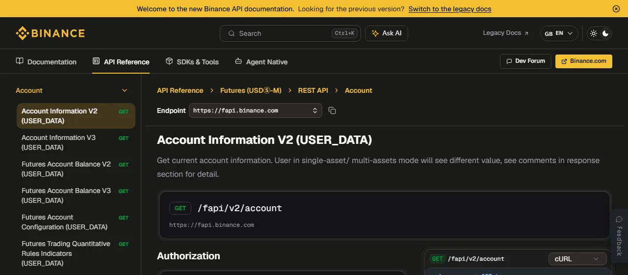628x275 pixels.
Task: Open the Dev Forum button
Action: point(525,61)
